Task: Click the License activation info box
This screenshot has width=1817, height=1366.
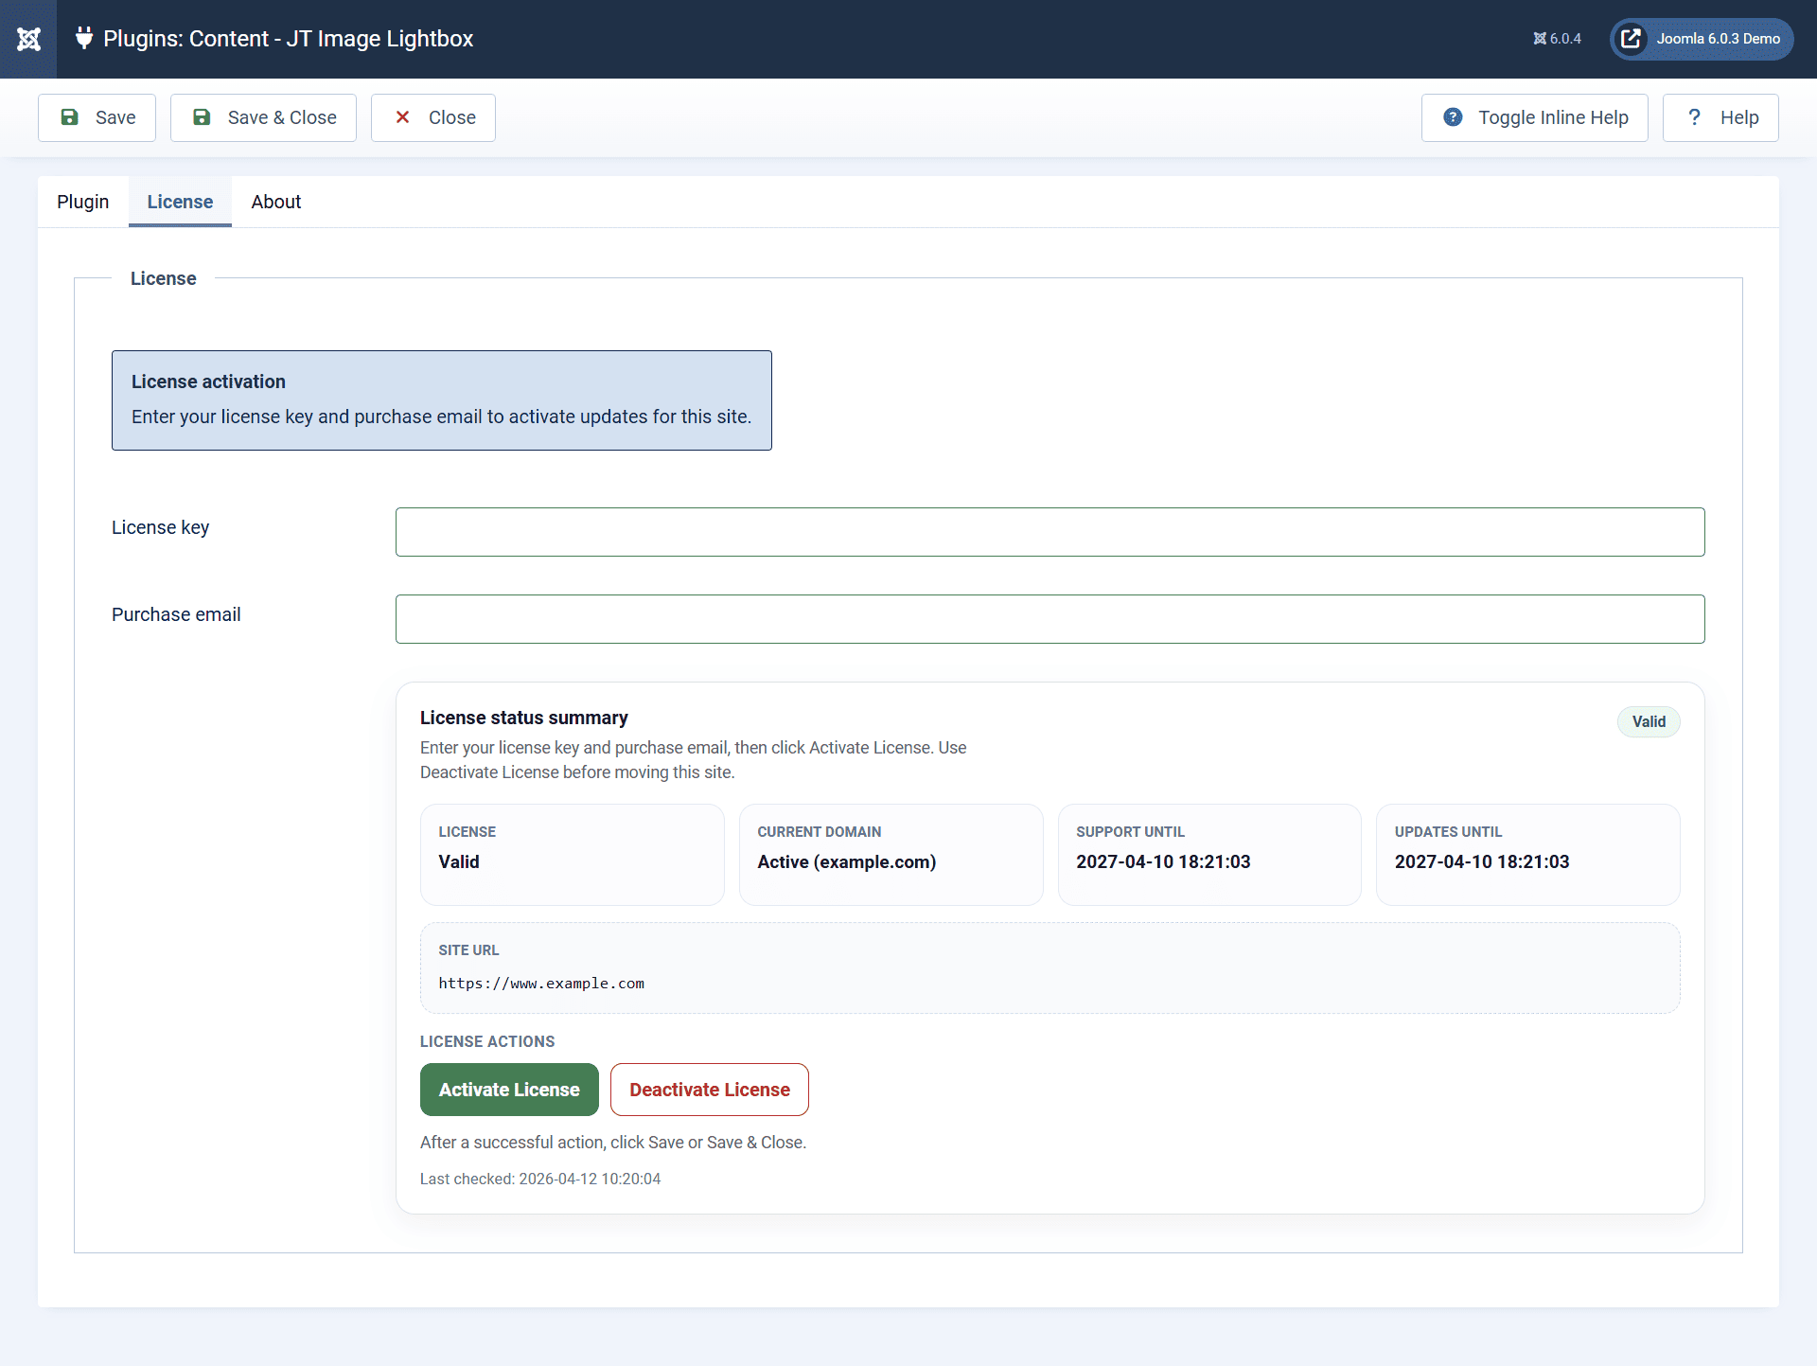Action: click(x=441, y=399)
